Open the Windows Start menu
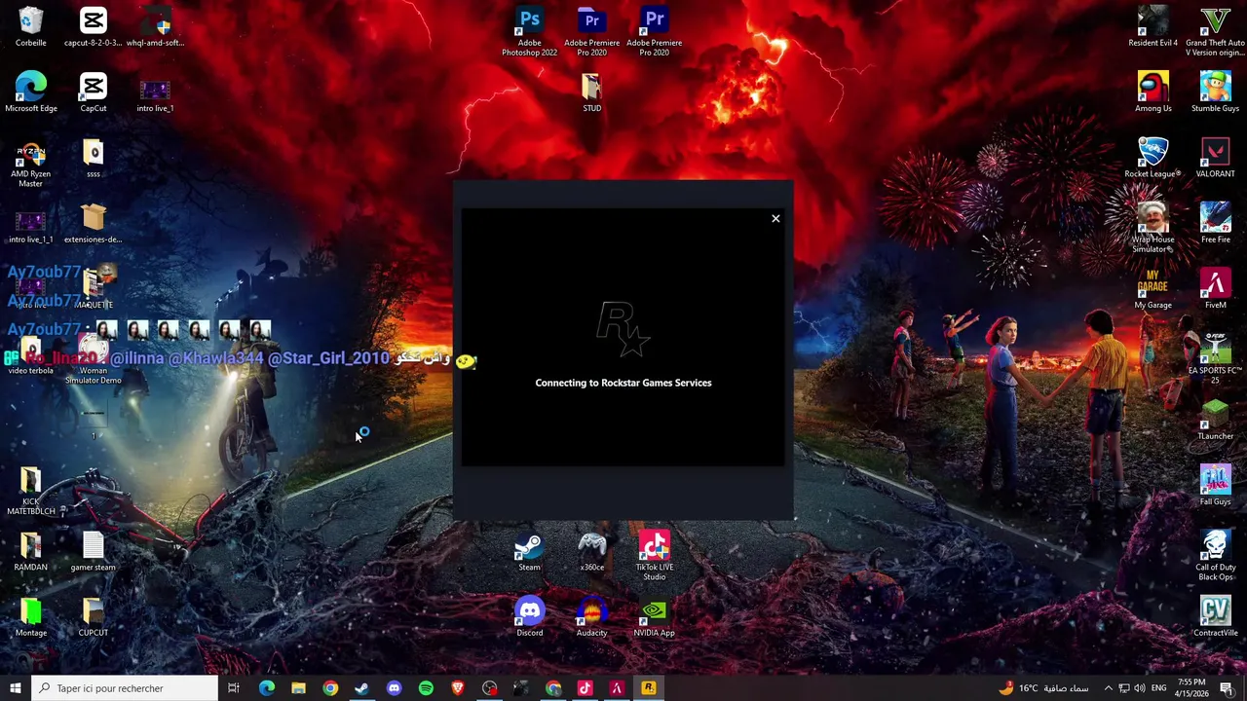This screenshot has height=701, width=1247. pyautogui.click(x=15, y=688)
